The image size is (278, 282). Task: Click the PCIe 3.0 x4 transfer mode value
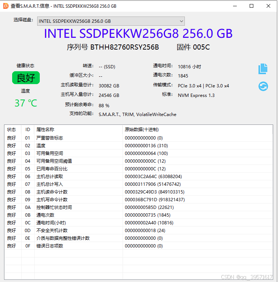203,86
